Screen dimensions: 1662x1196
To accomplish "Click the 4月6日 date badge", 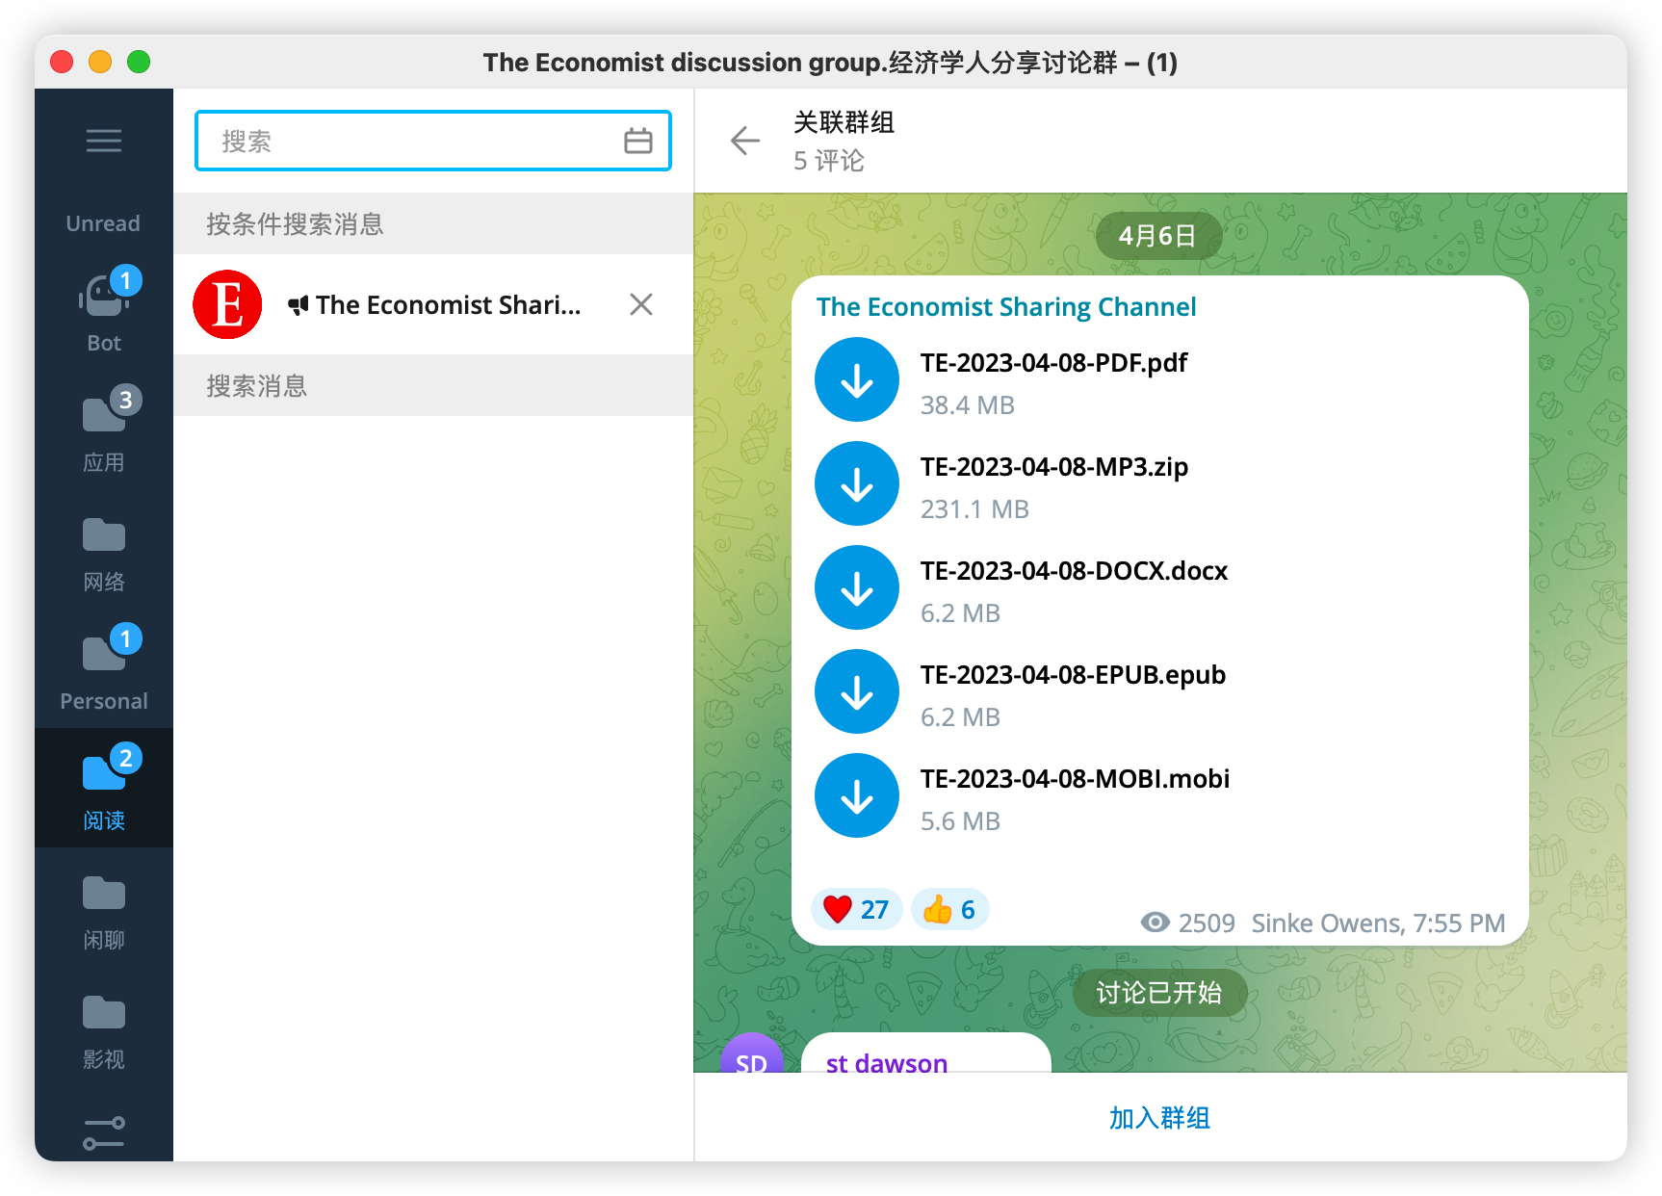I will coord(1158,236).
